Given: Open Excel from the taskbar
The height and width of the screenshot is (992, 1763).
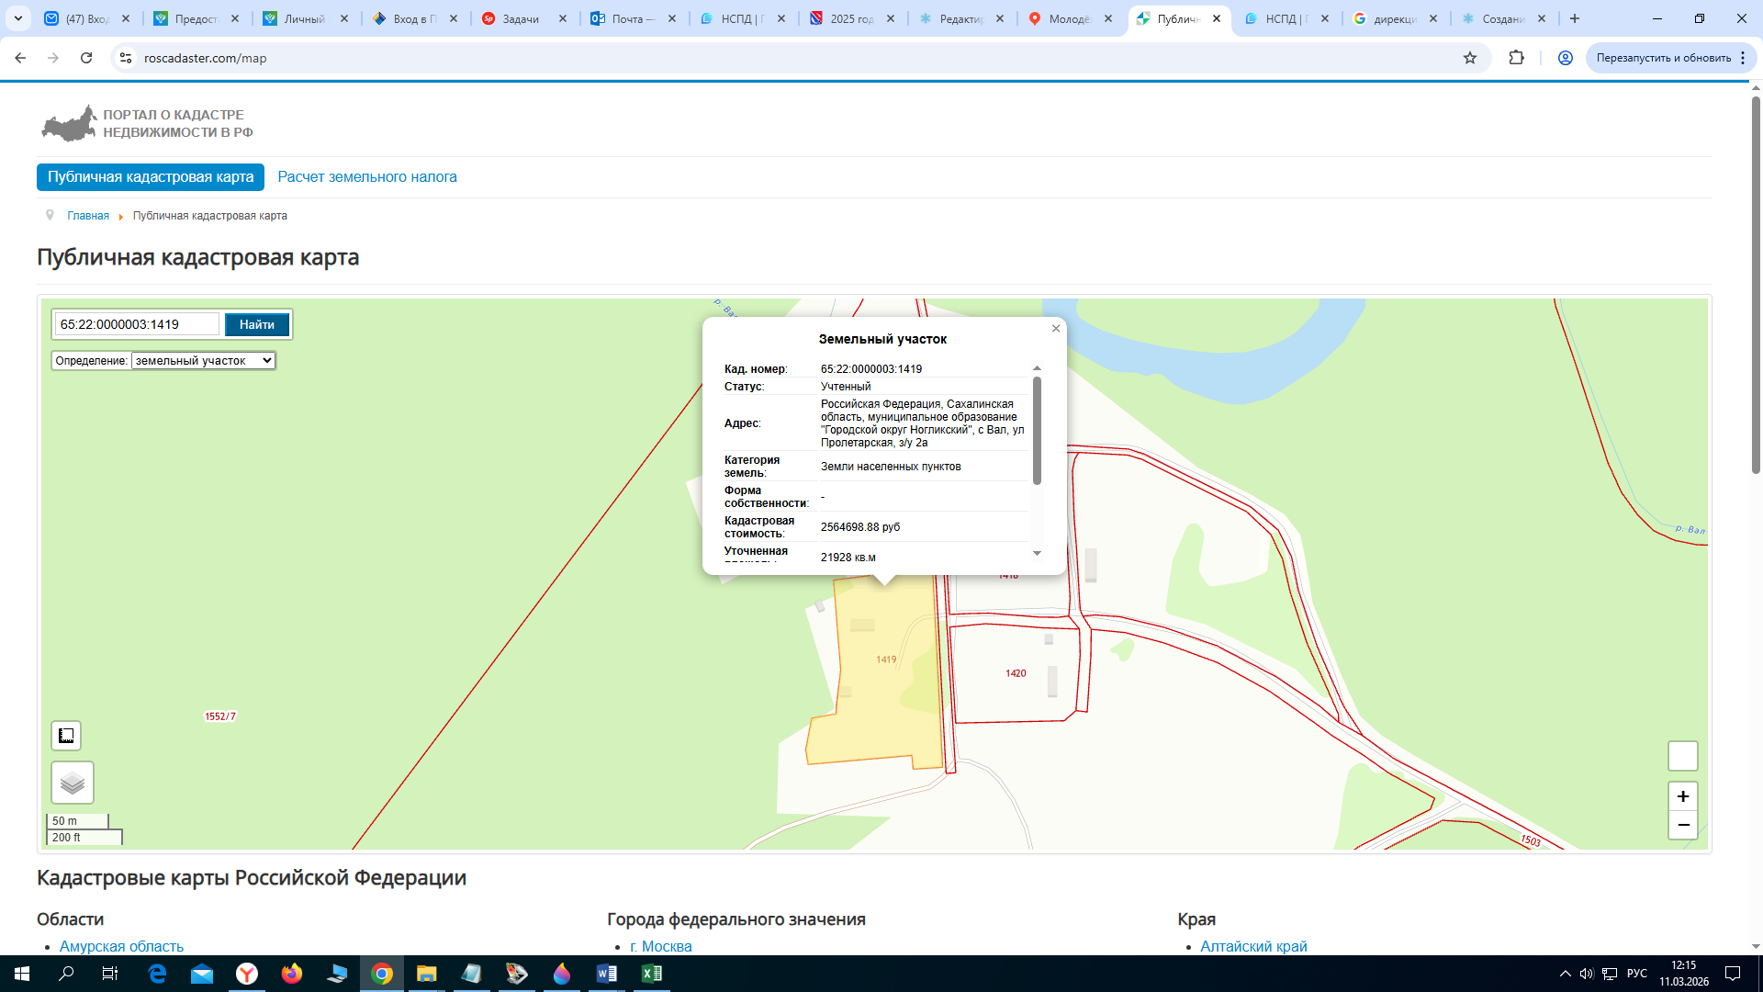Looking at the screenshot, I should point(652,974).
